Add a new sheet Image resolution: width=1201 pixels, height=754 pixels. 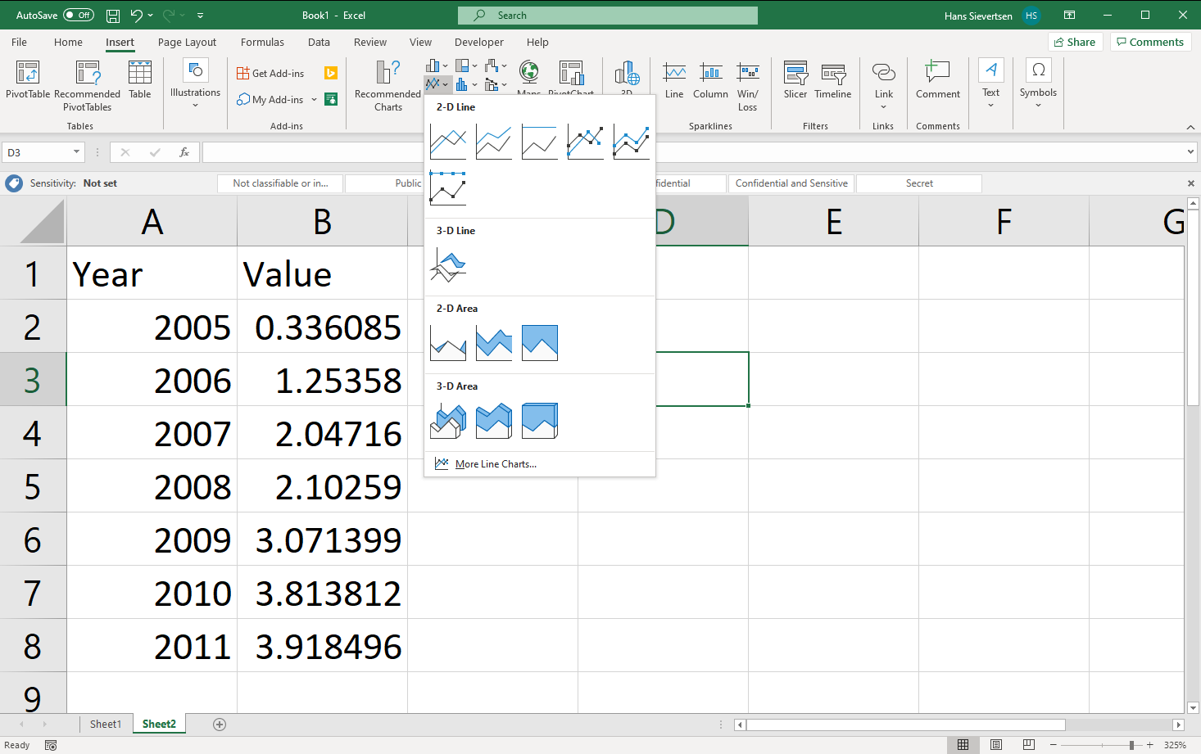coord(219,724)
